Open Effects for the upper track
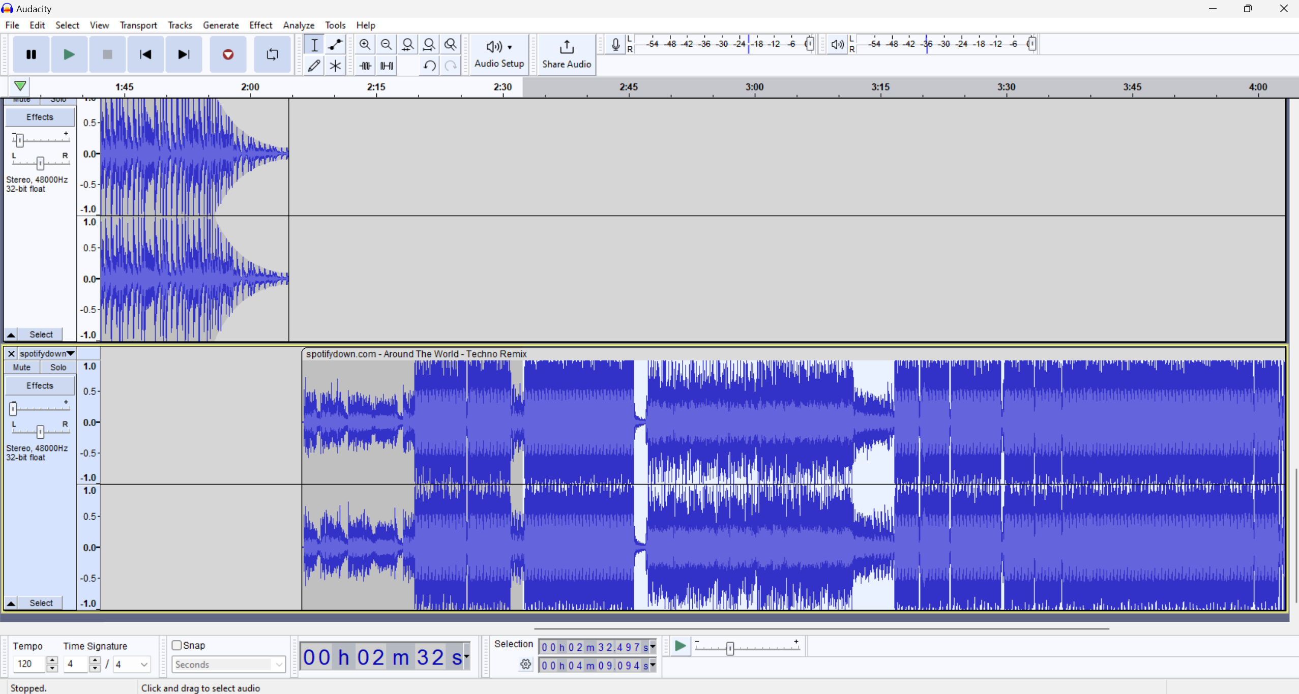Image resolution: width=1299 pixels, height=694 pixels. point(40,117)
